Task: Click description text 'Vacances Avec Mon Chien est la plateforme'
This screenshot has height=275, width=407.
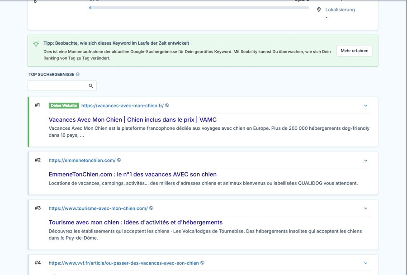Action: [209, 132]
